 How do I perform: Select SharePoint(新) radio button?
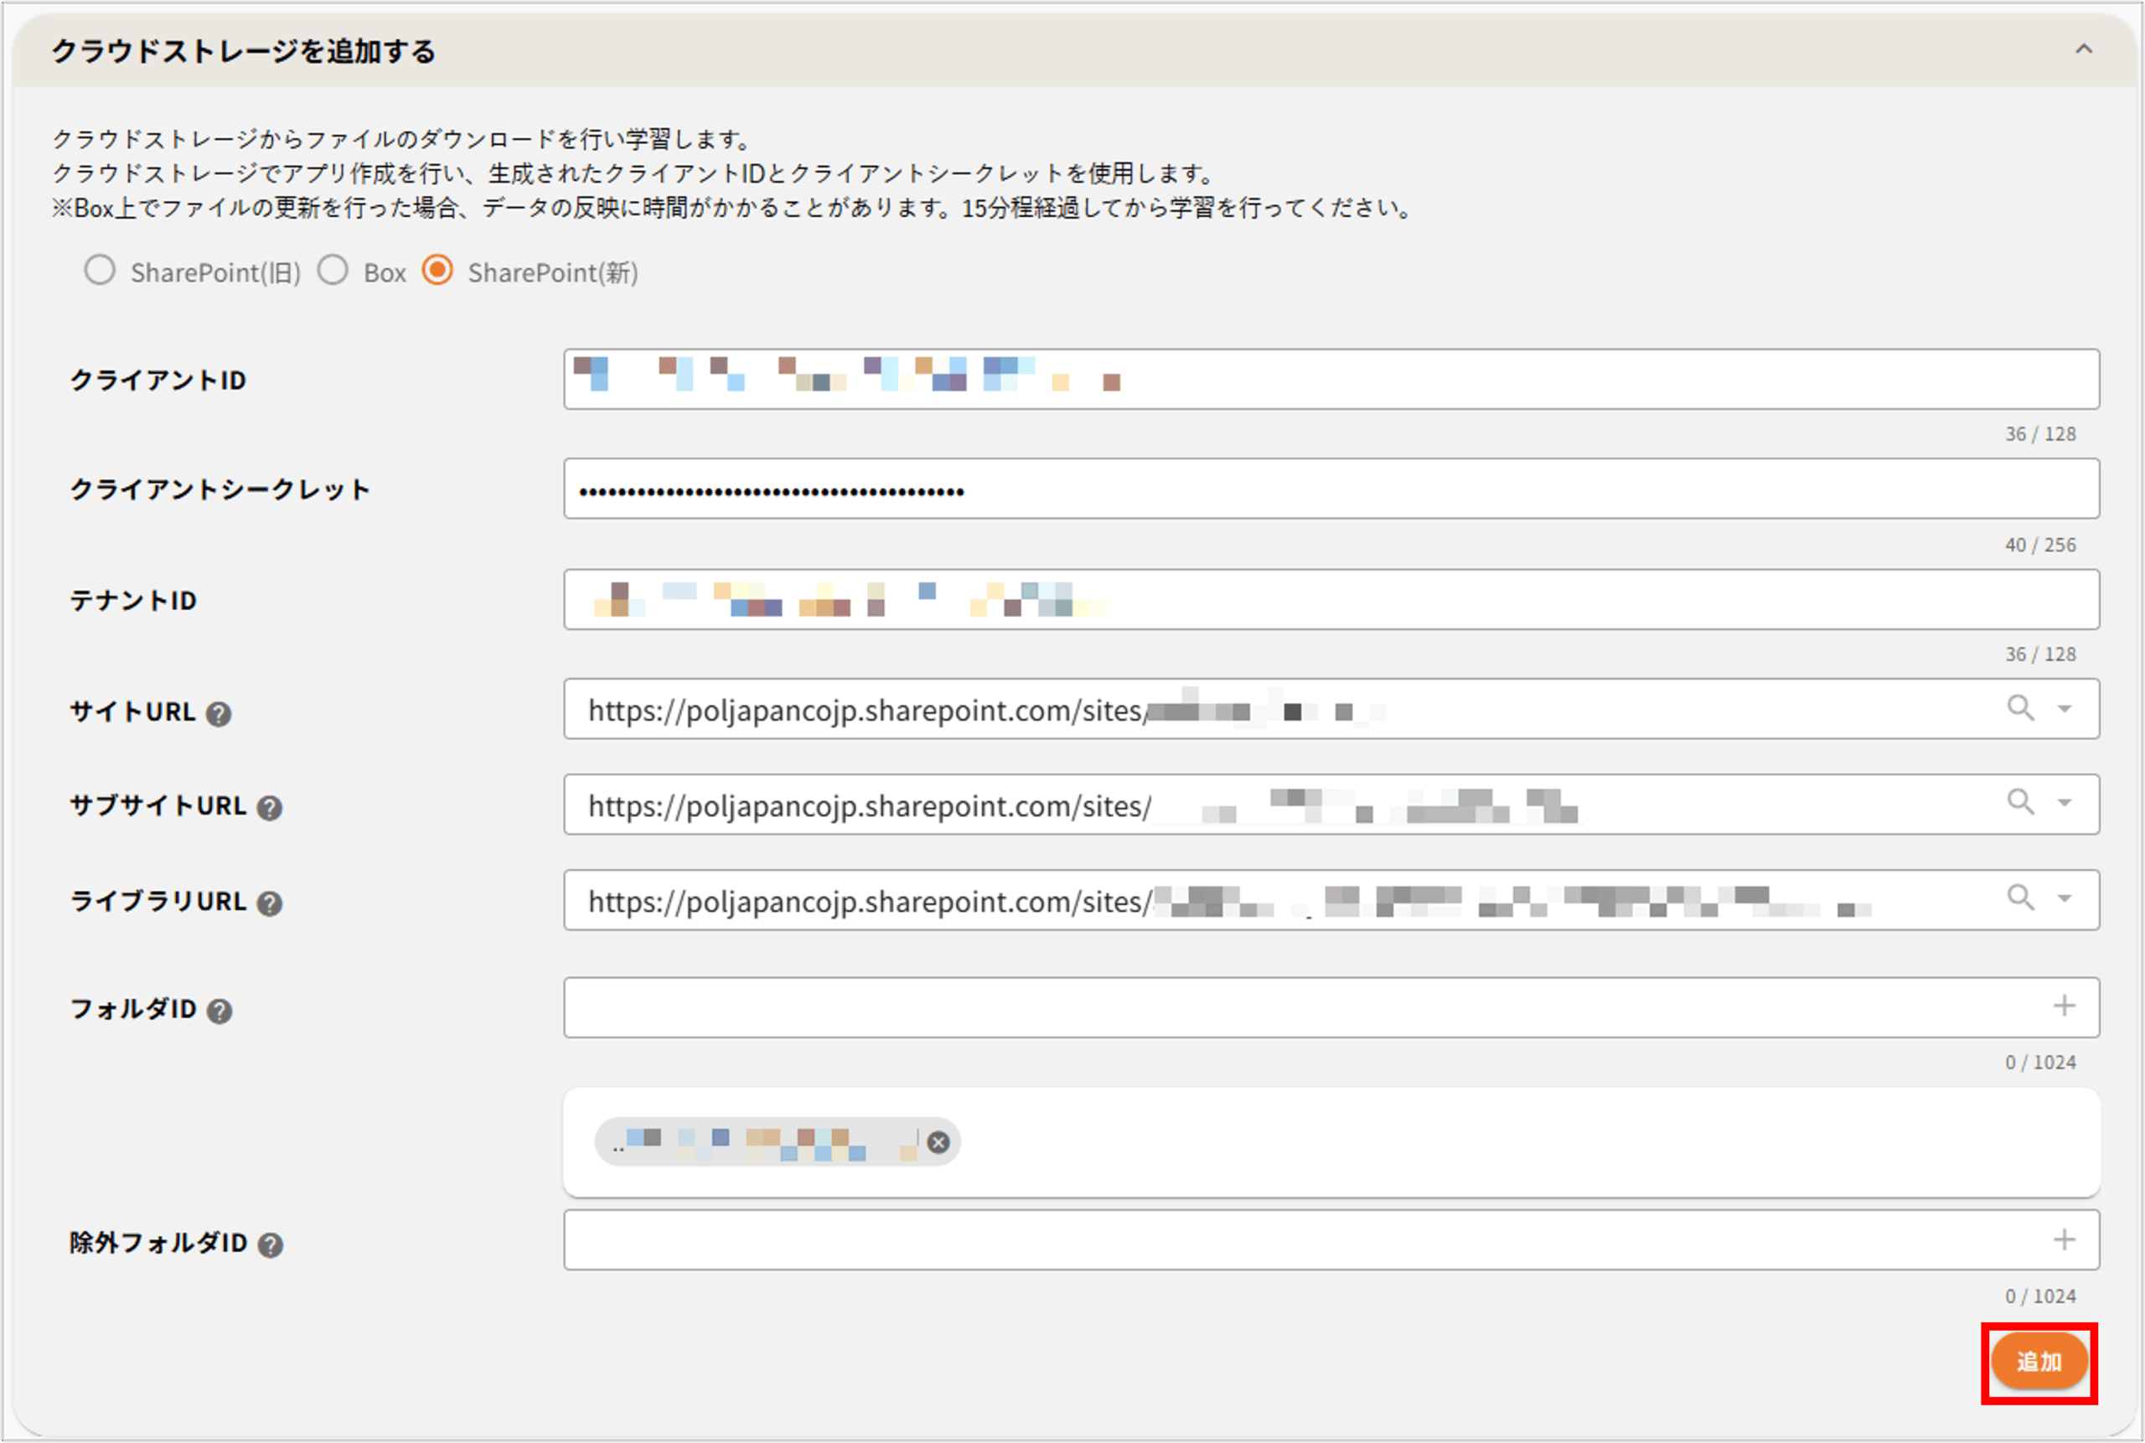pyautogui.click(x=438, y=271)
